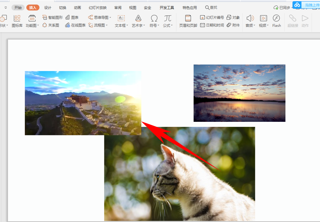
Task: Insert 视频 video
Action: [264, 21]
